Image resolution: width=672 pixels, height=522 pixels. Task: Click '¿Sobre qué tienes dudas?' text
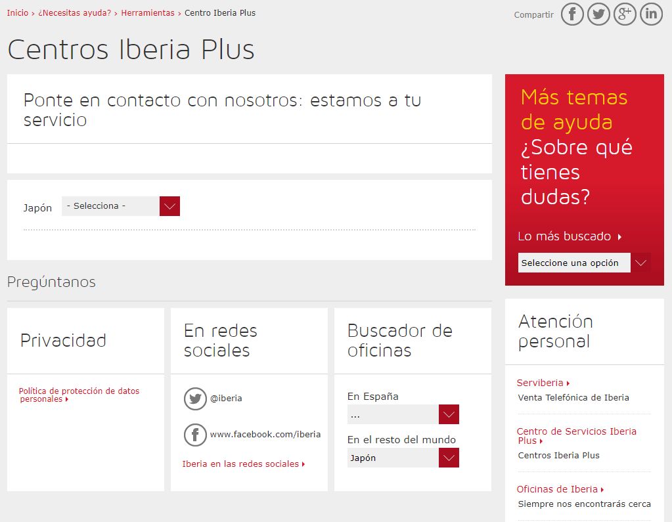tap(577, 172)
